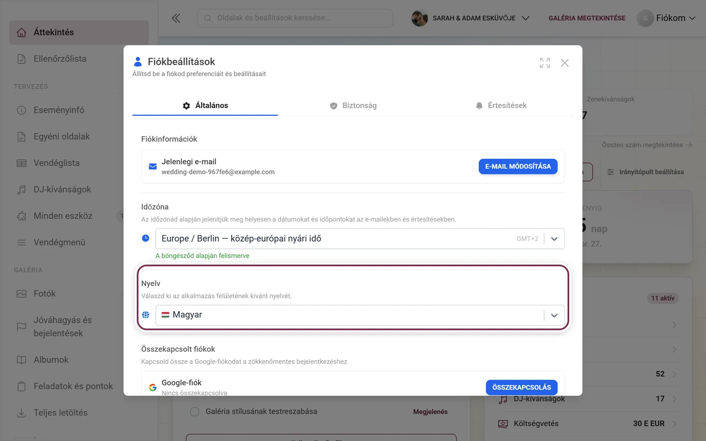The image size is (706, 441).
Task: Click the Áttekintés home icon in the sidebar
Action: [22, 32]
